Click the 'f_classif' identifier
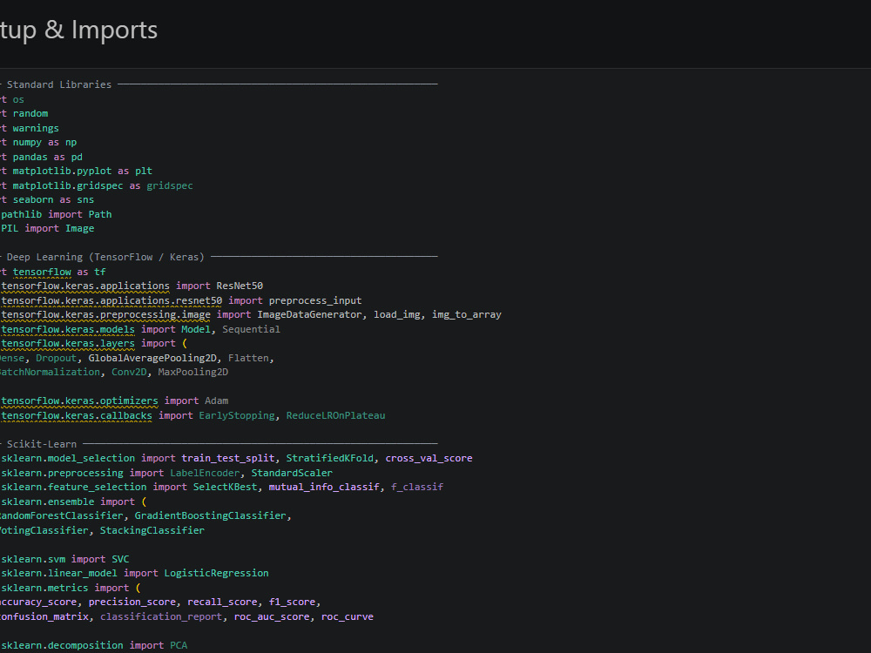Image resolution: width=871 pixels, height=653 pixels. [x=417, y=487]
